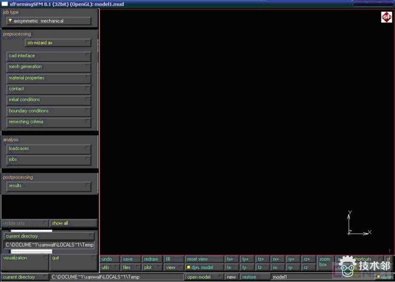This screenshot has width=395, height=282.
Task: Toggle the visible sets option
Action: pyautogui.click(x=25, y=223)
